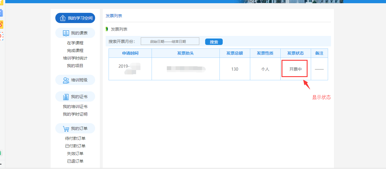Open 我的项目 link

(x=75, y=66)
